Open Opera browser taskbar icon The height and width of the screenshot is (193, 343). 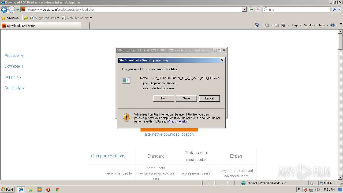[49, 190]
